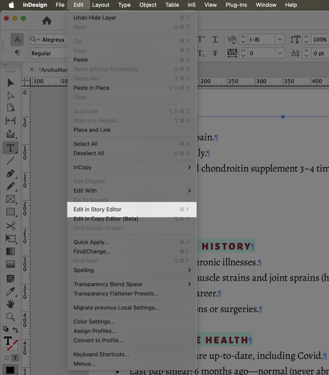Choose the Pen tool
Screen dimensions: 329x375
click(11, 173)
